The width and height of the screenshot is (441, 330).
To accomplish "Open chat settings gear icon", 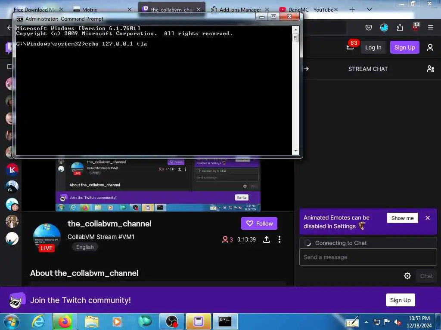I will 407,276.
